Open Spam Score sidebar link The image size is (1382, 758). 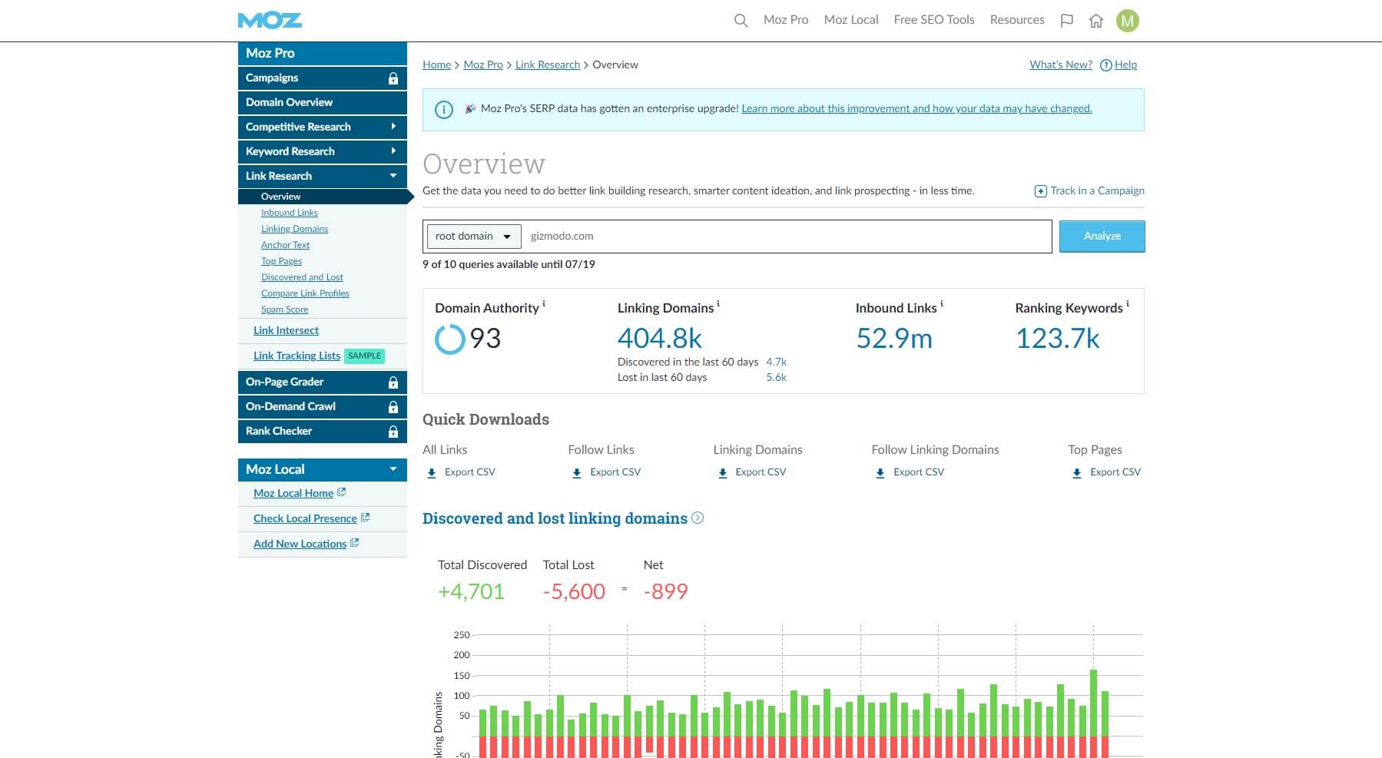[284, 309]
